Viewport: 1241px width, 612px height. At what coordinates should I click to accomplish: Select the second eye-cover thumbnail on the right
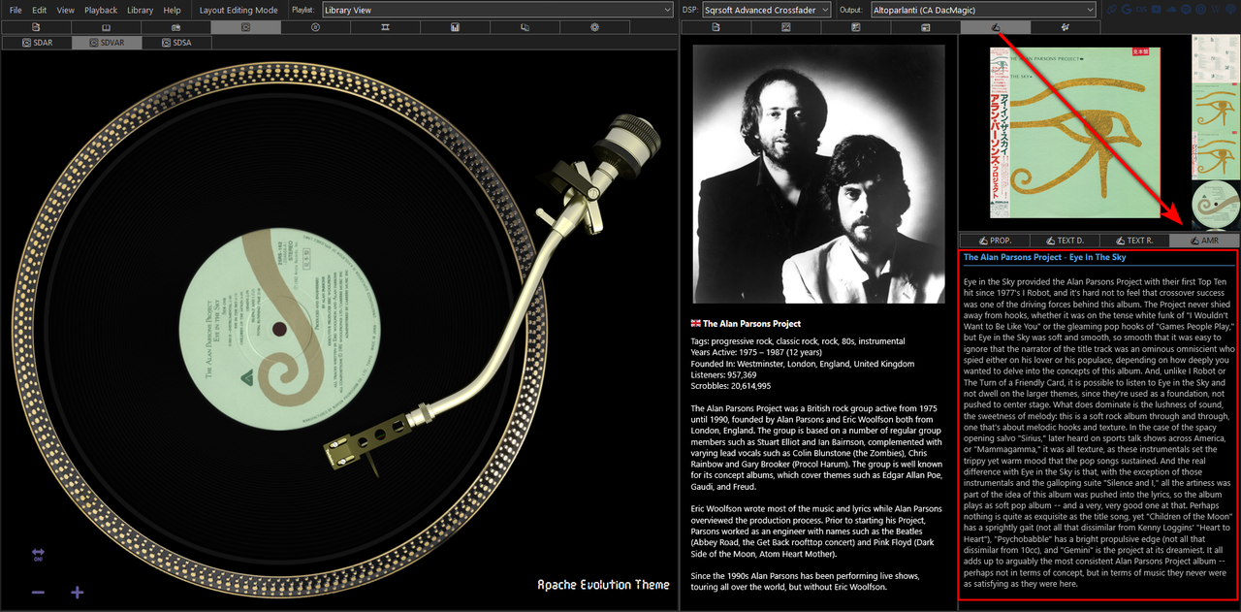pos(1215,108)
